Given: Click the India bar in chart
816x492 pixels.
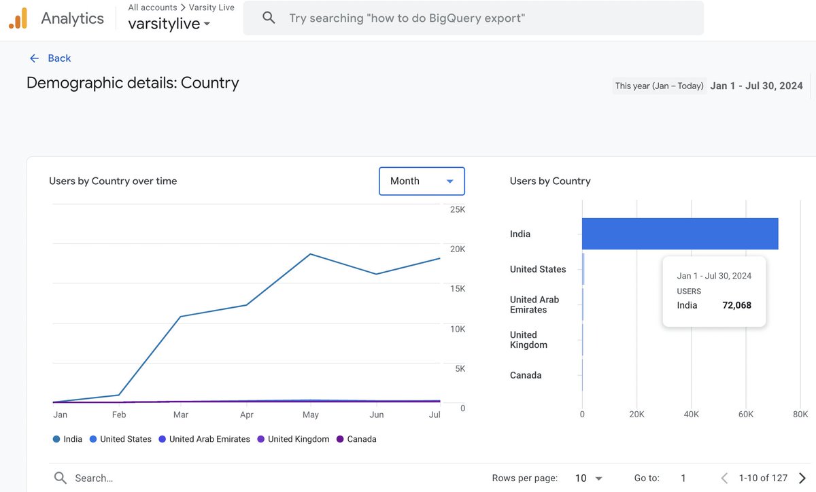Looking at the screenshot, I should point(680,234).
